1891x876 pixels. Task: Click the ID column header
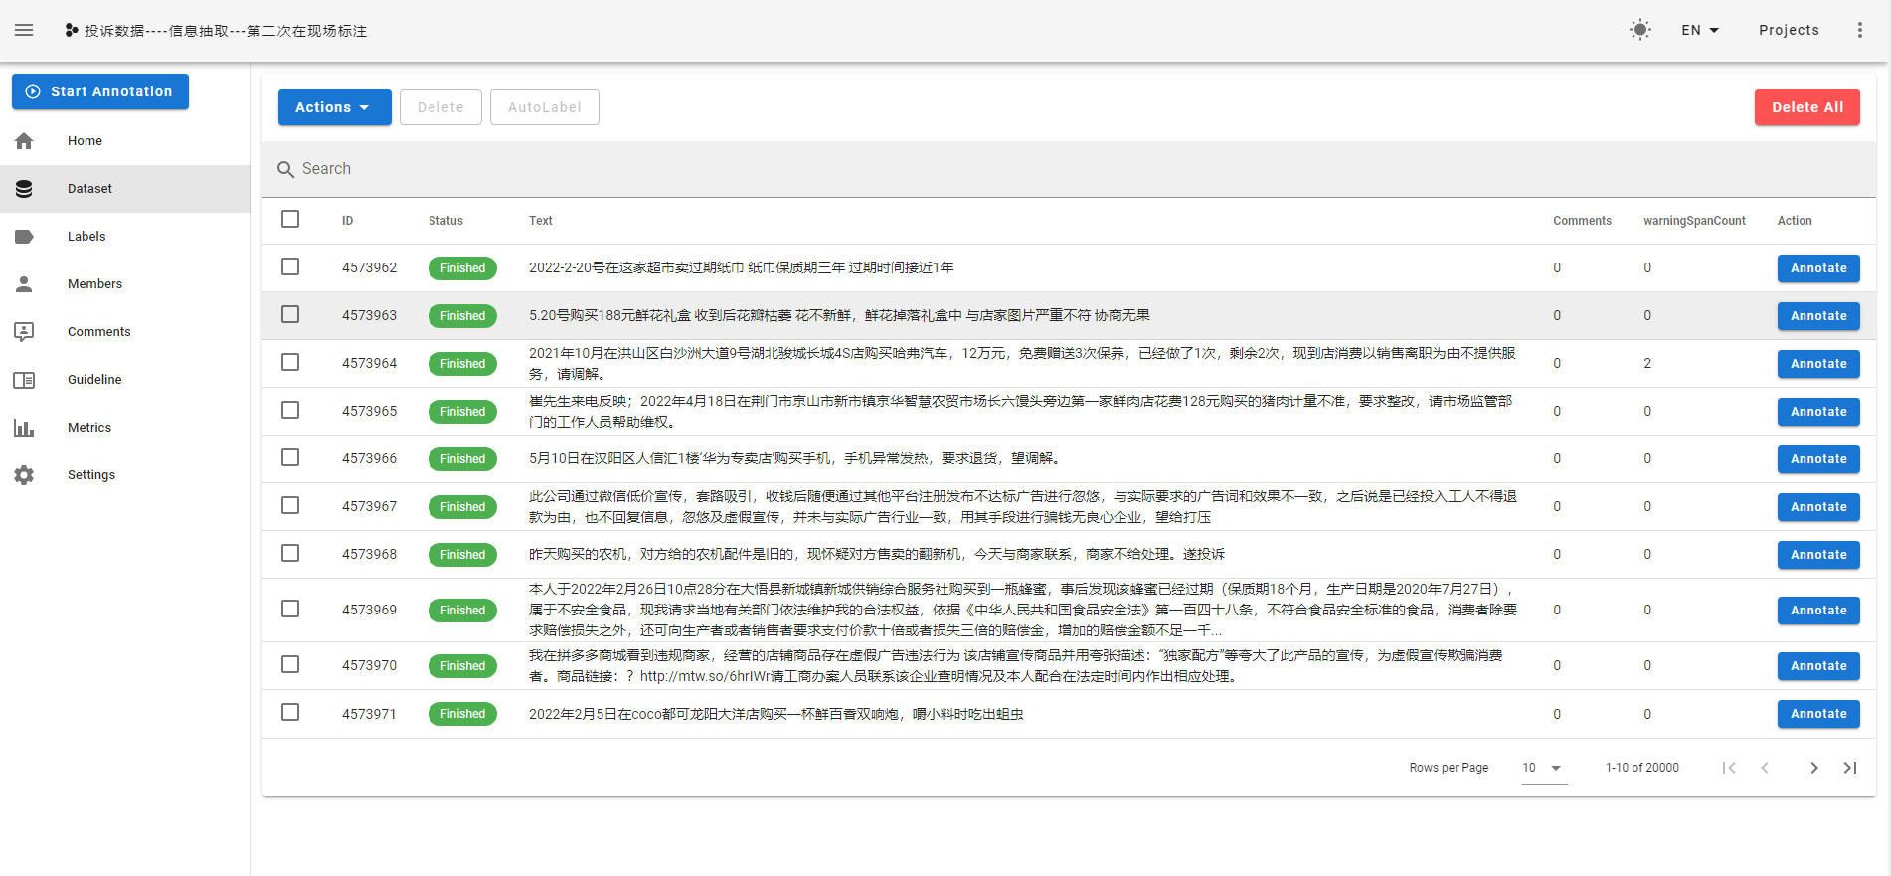point(348,221)
